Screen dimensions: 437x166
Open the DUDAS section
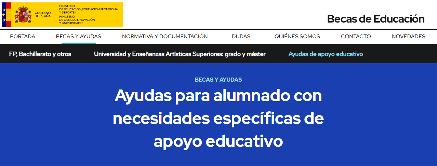[241, 37]
